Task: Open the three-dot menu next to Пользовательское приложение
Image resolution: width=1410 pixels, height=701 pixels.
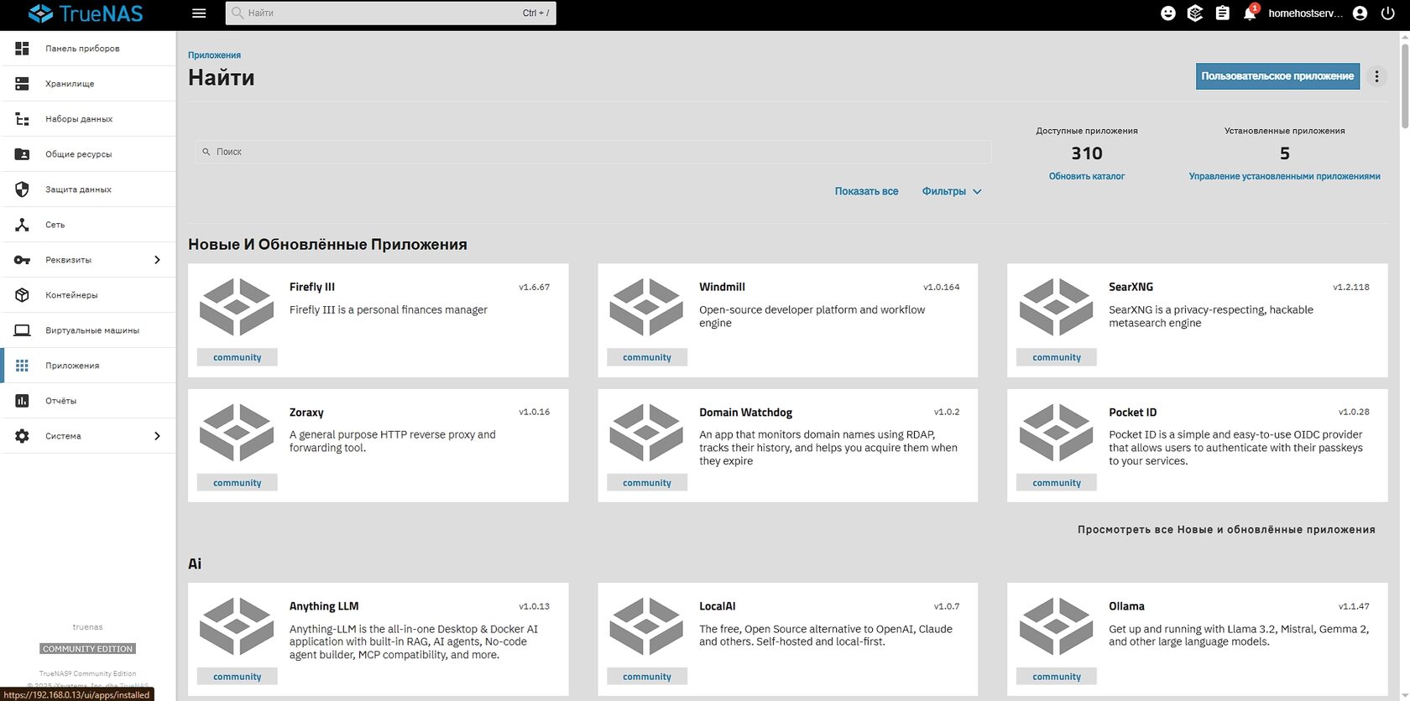Action: click(x=1376, y=76)
